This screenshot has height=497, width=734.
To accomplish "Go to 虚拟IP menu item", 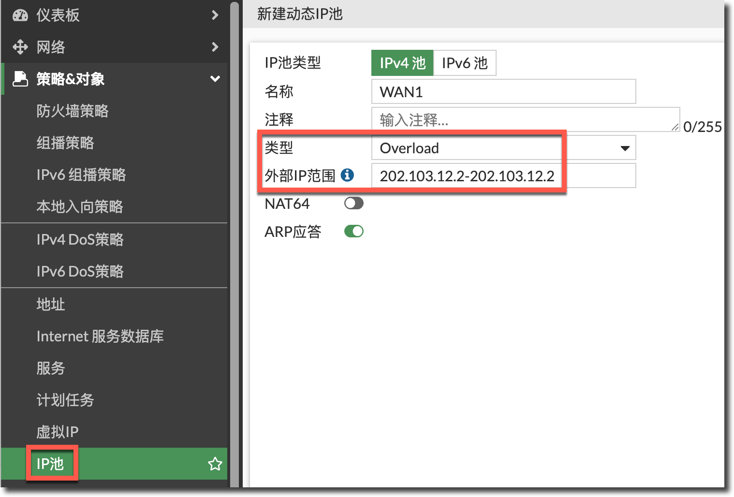I will point(58,432).
